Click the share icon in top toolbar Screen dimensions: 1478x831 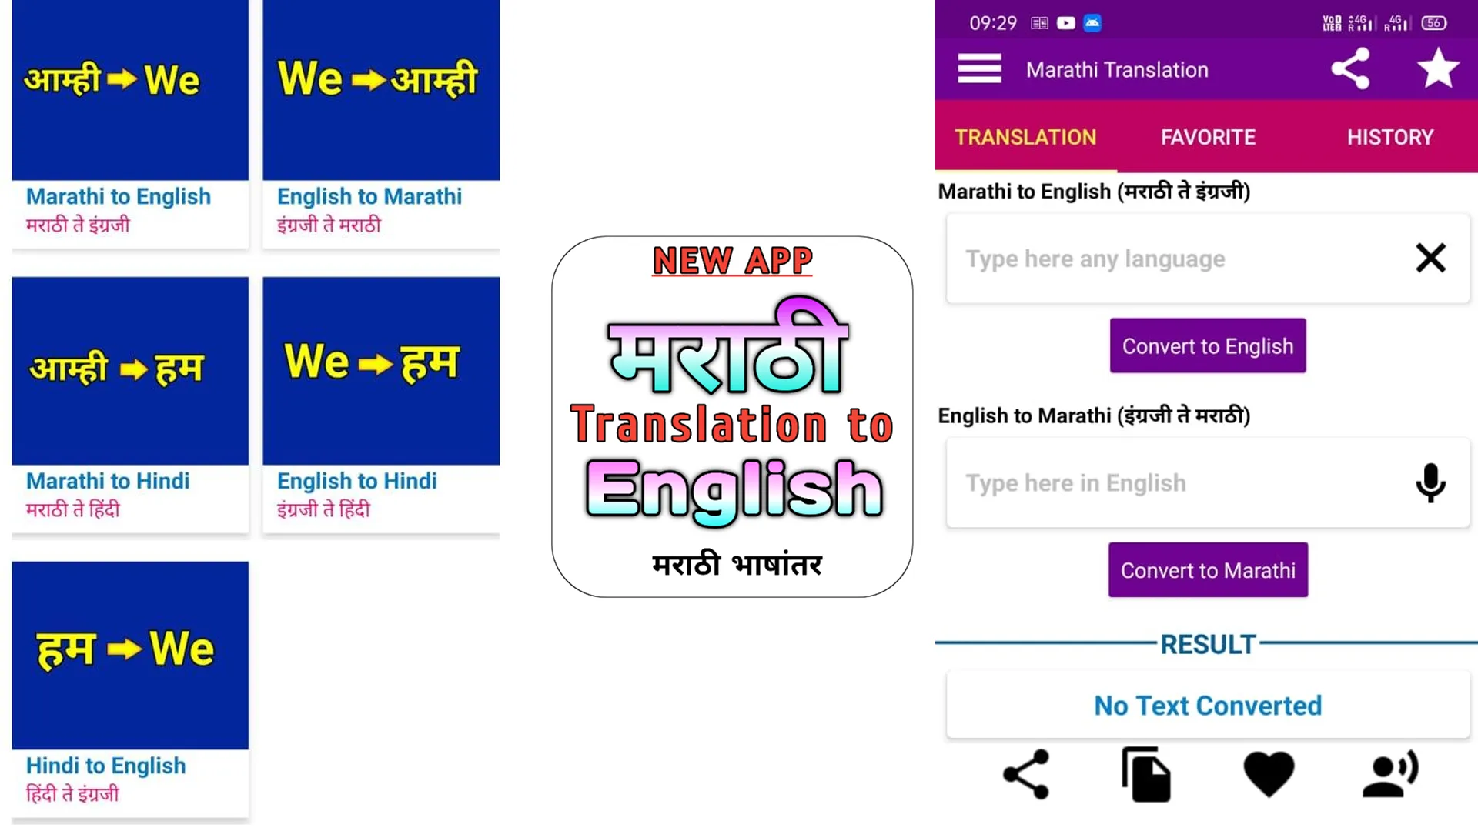tap(1352, 69)
